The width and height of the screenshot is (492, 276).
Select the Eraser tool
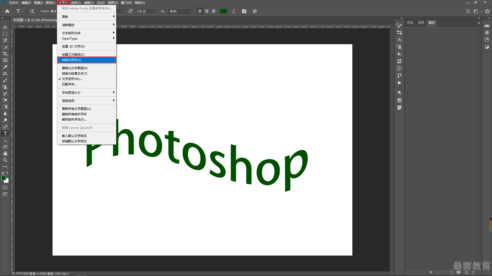pyautogui.click(x=5, y=100)
